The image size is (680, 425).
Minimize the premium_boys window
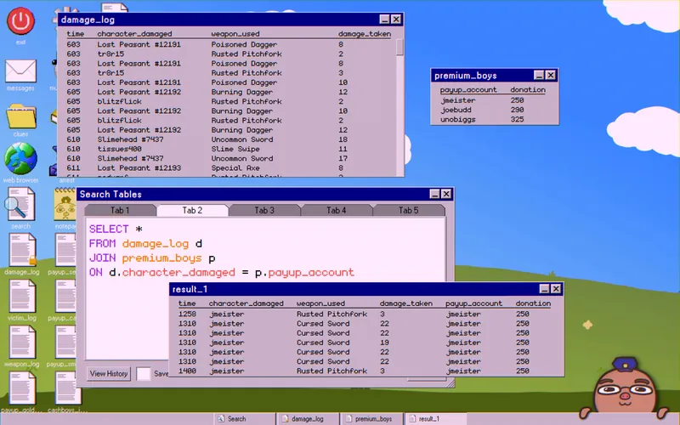tap(539, 76)
